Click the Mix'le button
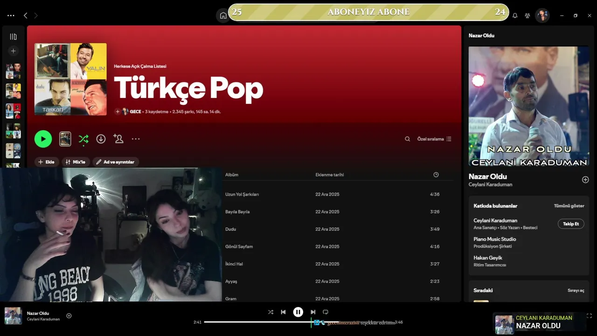The height and width of the screenshot is (336, 597). (x=75, y=162)
